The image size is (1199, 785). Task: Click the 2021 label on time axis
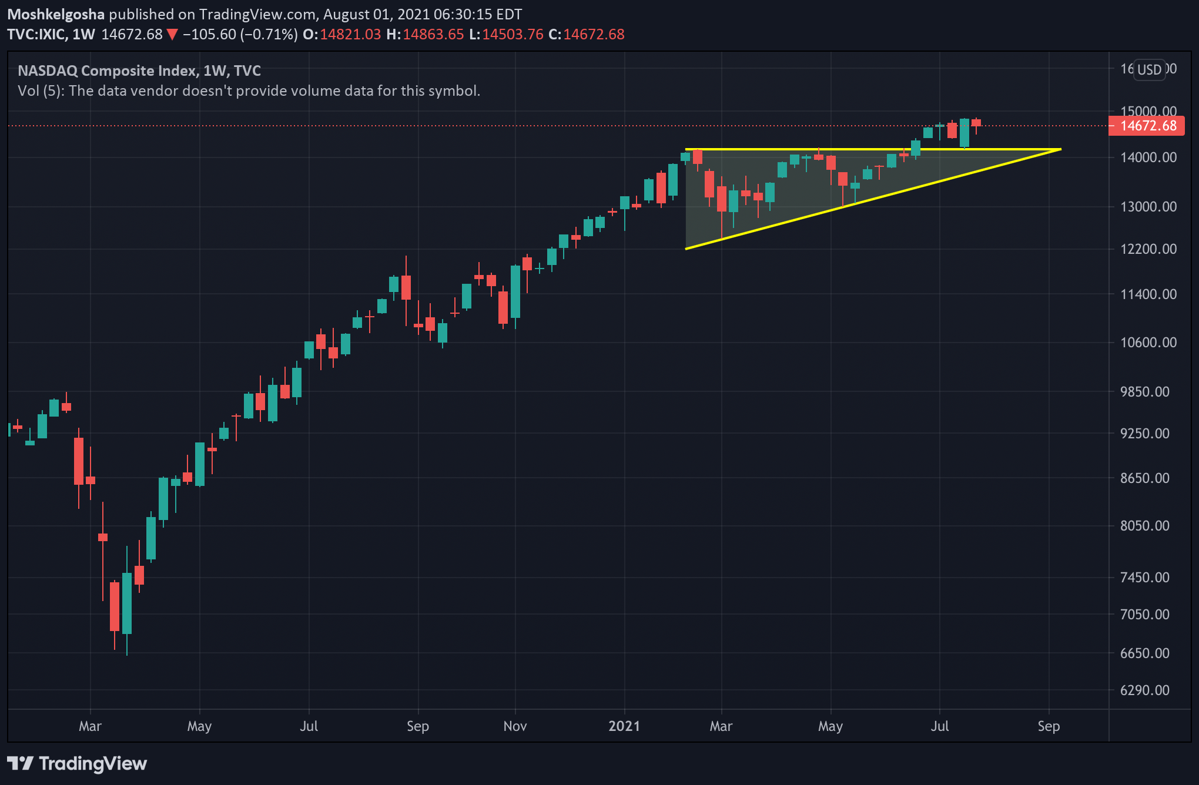624,726
